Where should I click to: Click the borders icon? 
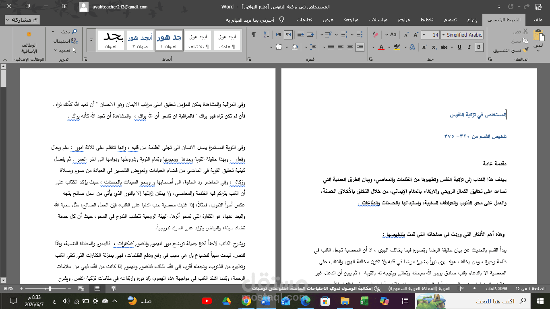click(279, 47)
